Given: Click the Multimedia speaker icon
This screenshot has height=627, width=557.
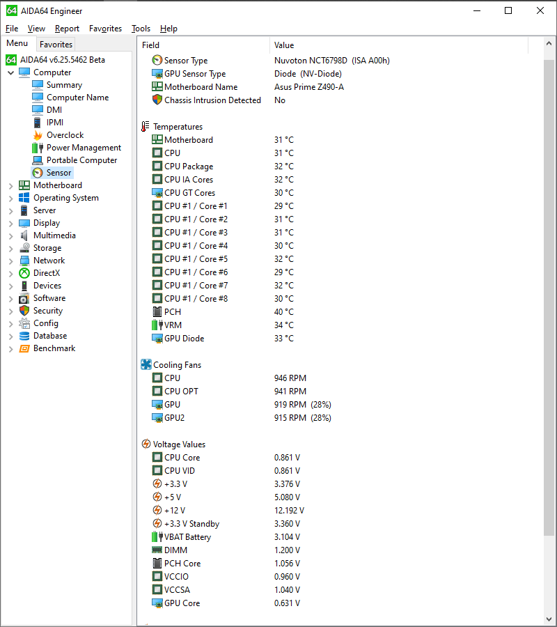Looking at the screenshot, I should coord(24,235).
